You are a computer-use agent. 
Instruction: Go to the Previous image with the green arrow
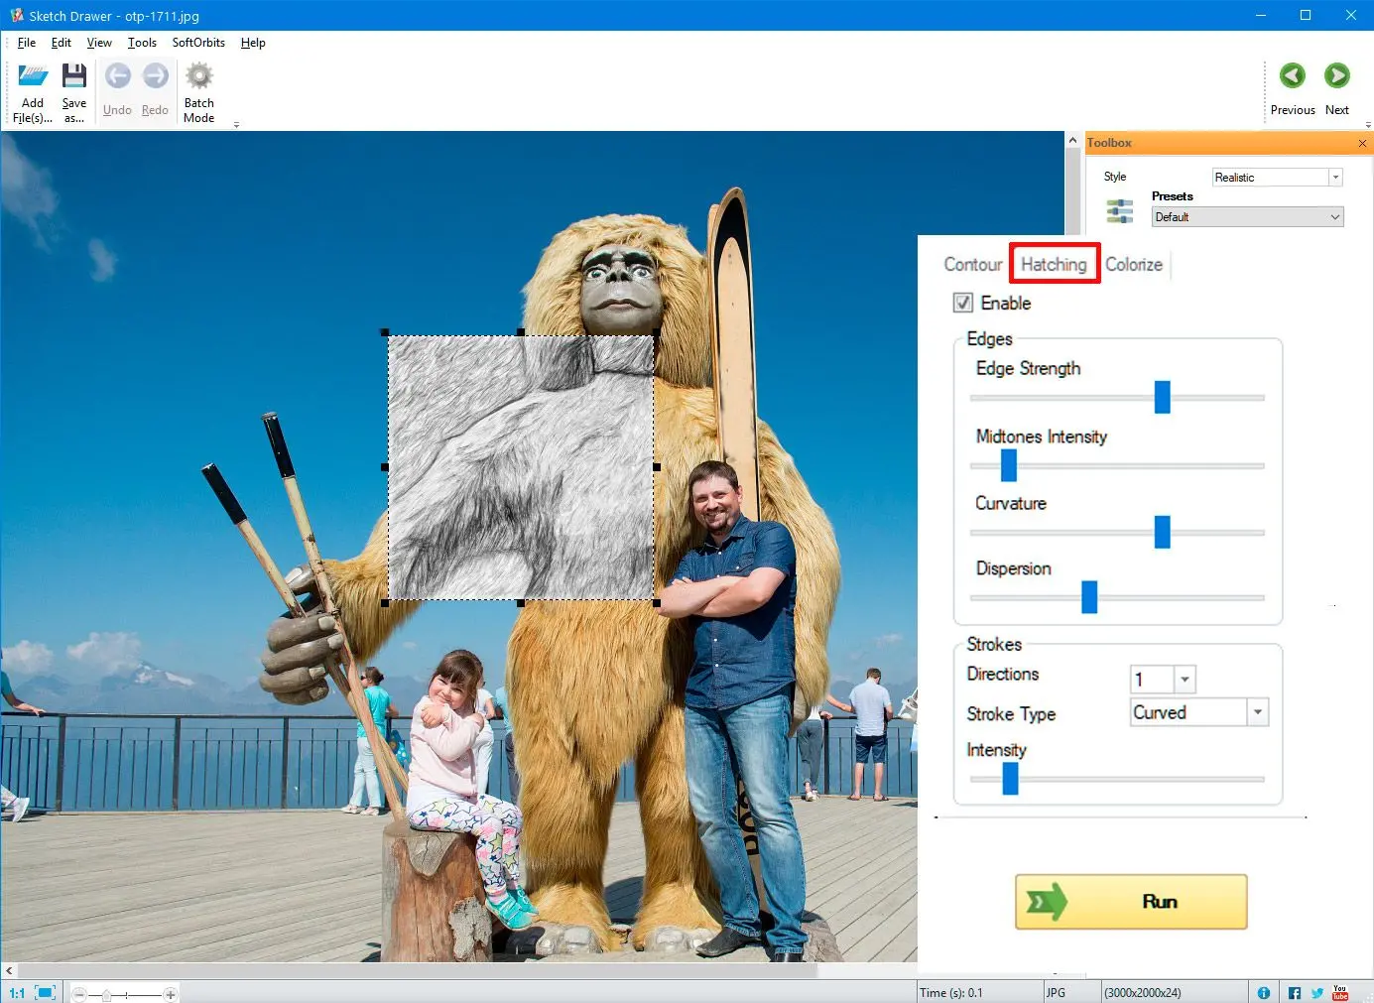[1292, 75]
